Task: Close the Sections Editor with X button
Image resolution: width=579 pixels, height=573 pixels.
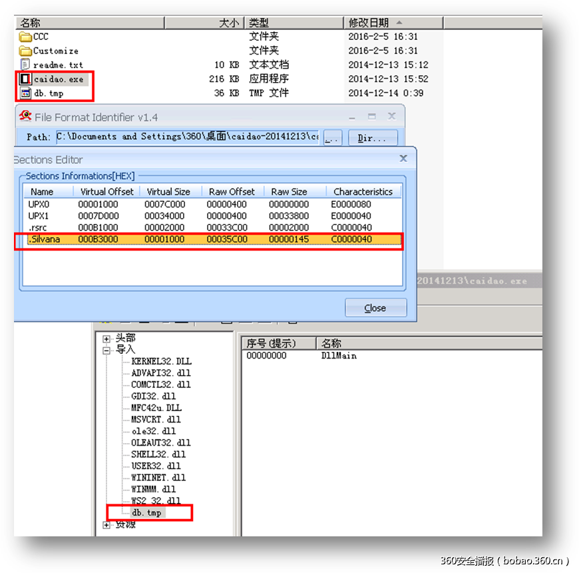Action: tap(403, 159)
